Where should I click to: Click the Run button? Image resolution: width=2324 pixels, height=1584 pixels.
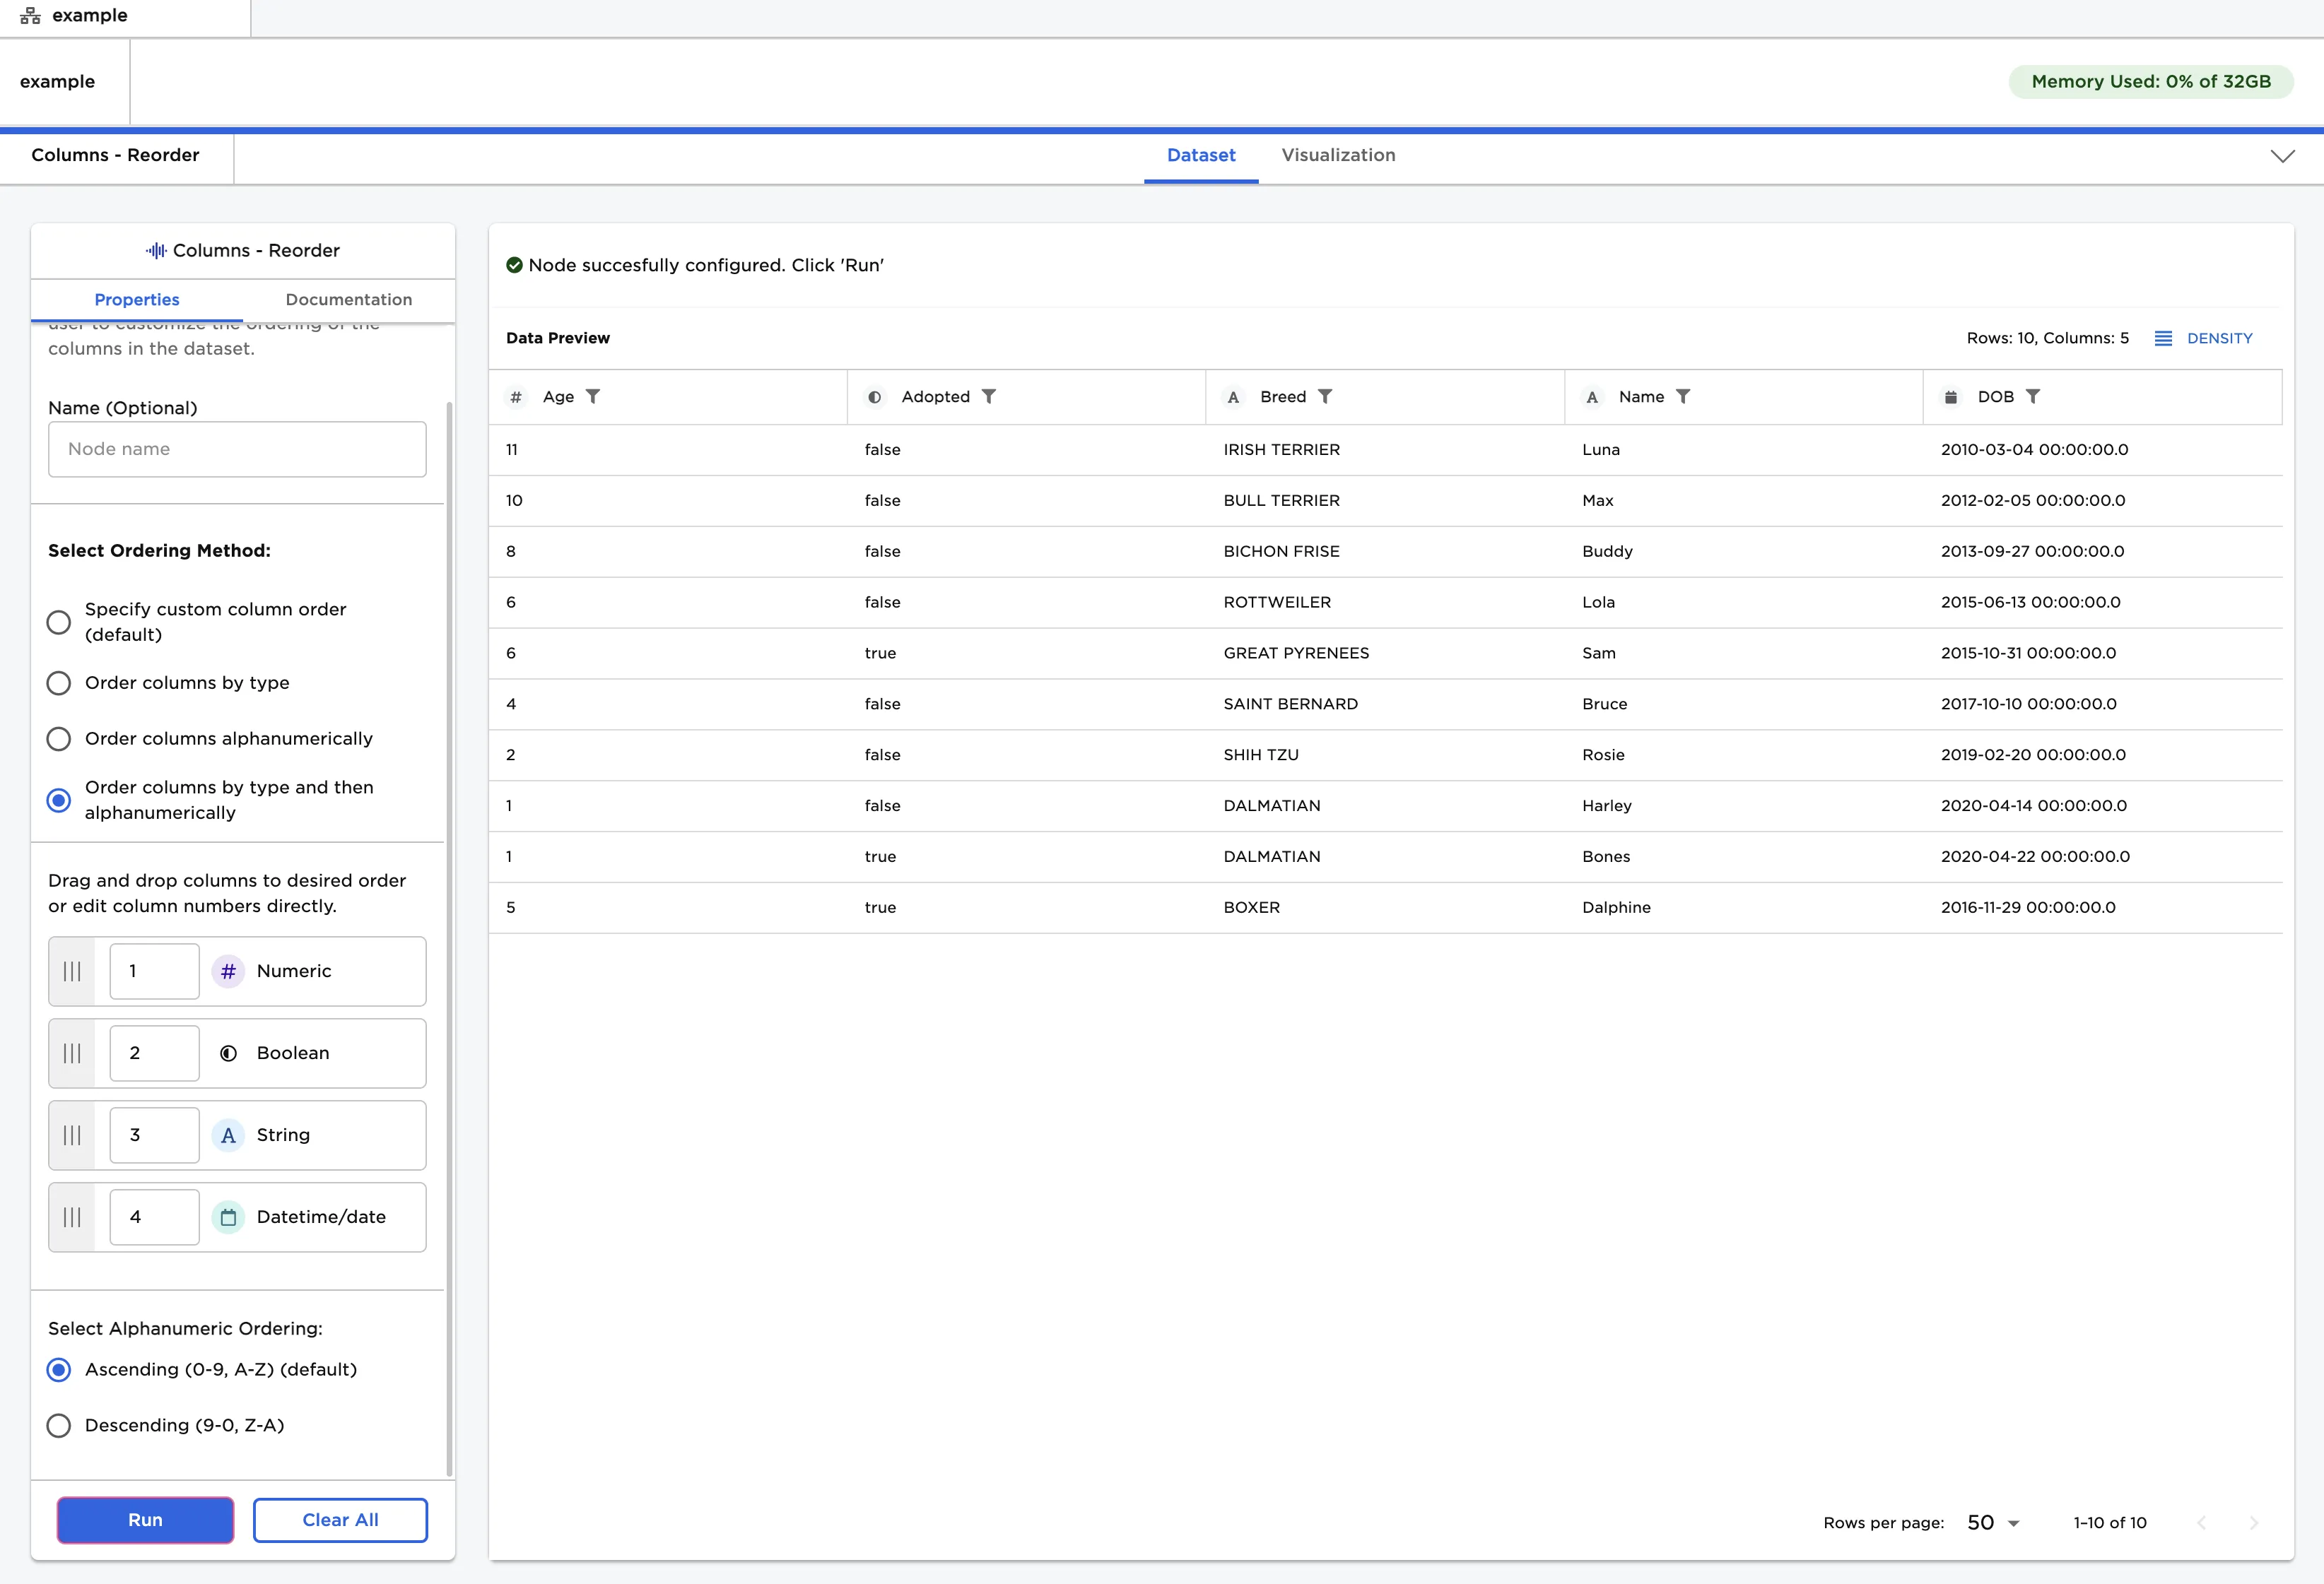[145, 1520]
